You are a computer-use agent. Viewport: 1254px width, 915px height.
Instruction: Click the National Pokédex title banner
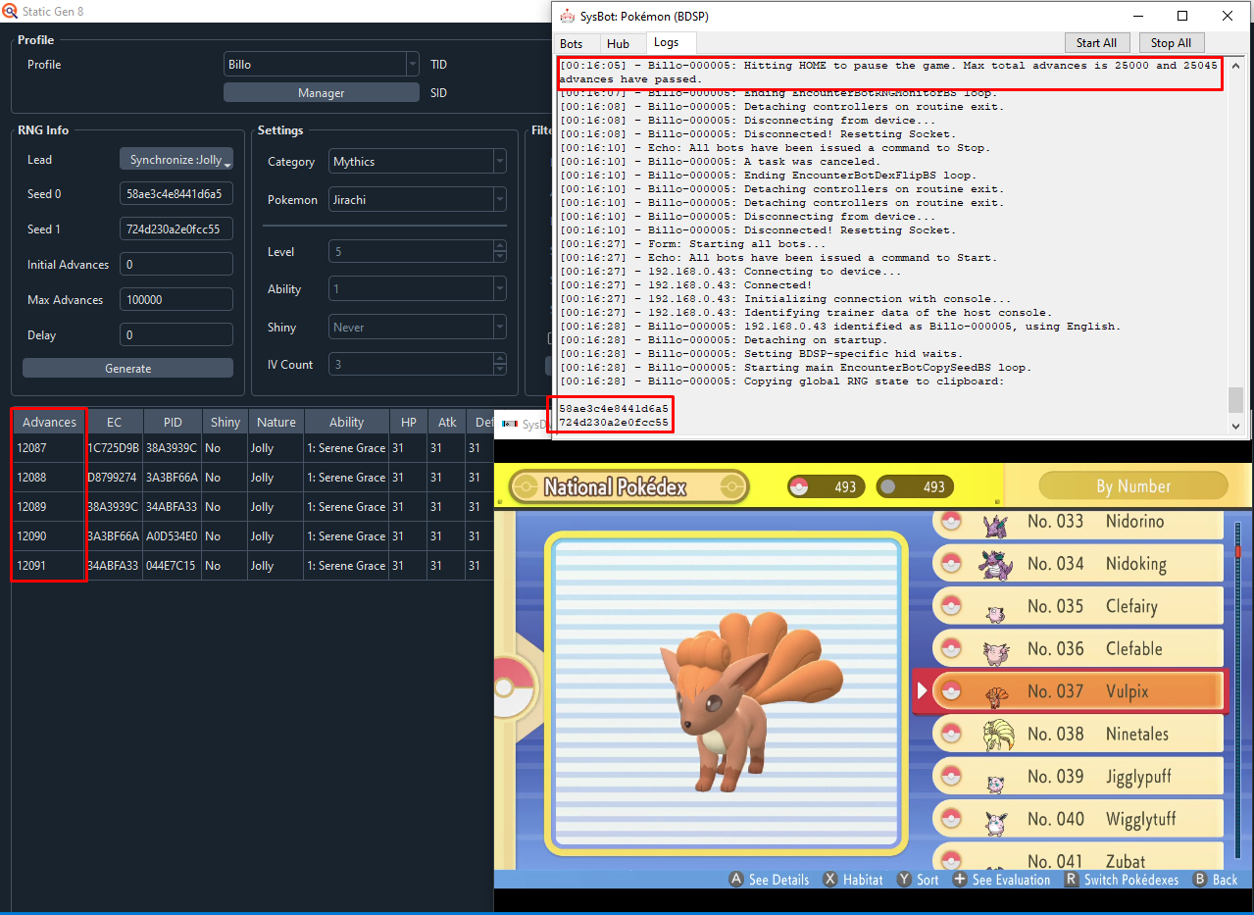click(628, 487)
